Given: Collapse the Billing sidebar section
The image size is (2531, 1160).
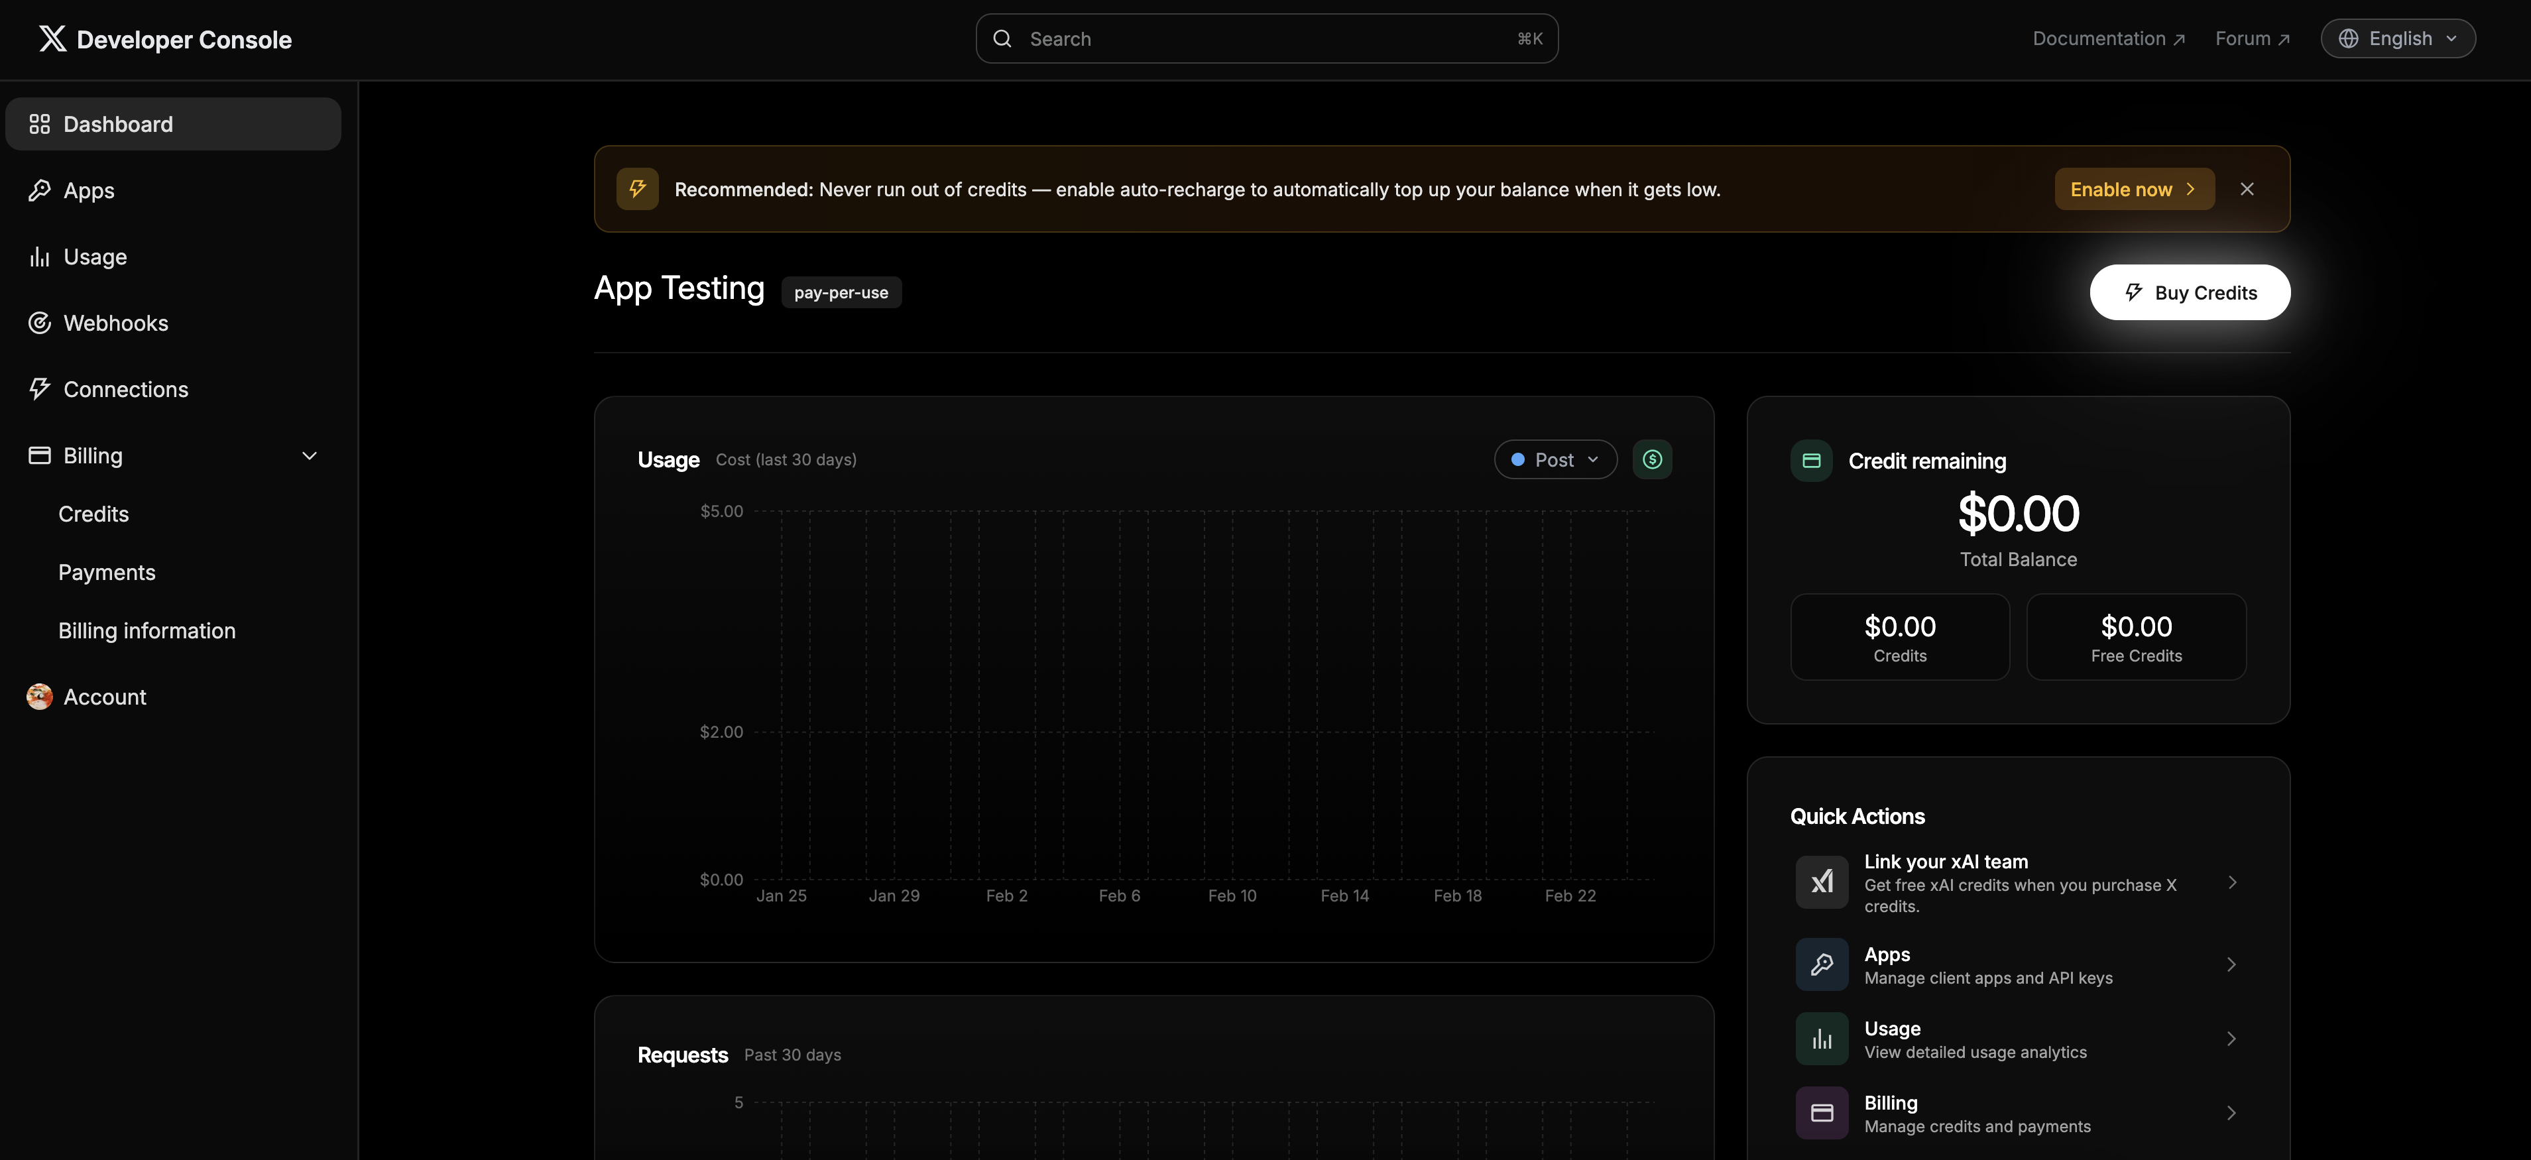Looking at the screenshot, I should pos(310,456).
